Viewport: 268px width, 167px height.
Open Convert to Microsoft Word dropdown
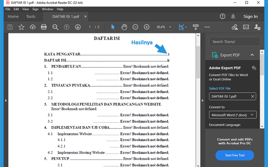click(x=232, y=115)
